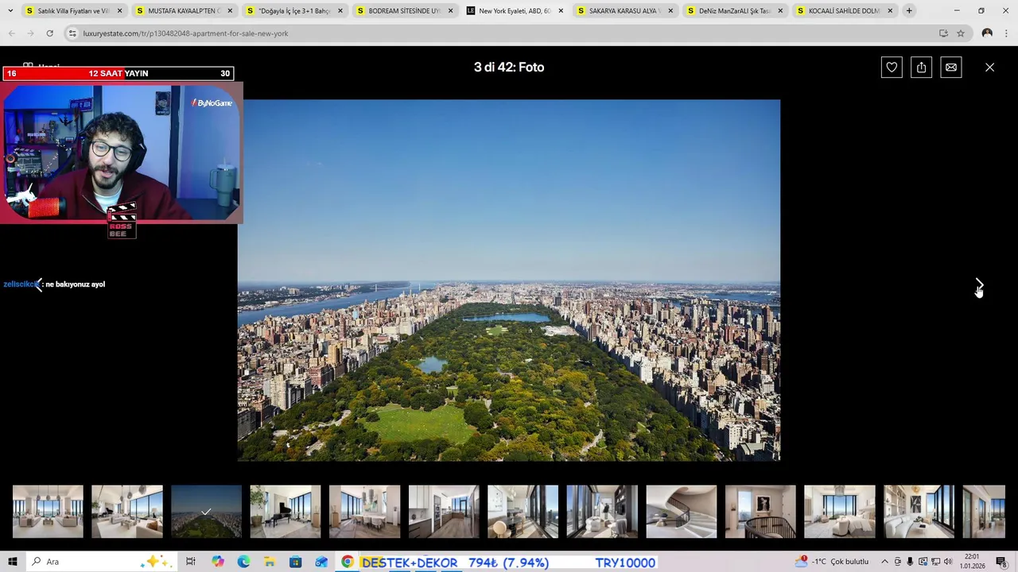Go back to the previous page
The width and height of the screenshot is (1018, 572).
pyautogui.click(x=11, y=33)
